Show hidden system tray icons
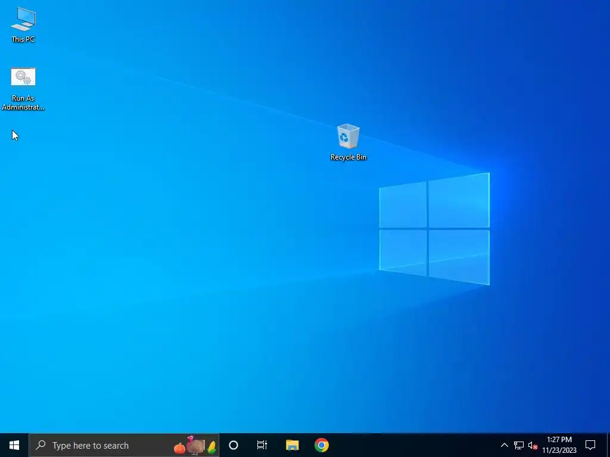 pyautogui.click(x=504, y=445)
